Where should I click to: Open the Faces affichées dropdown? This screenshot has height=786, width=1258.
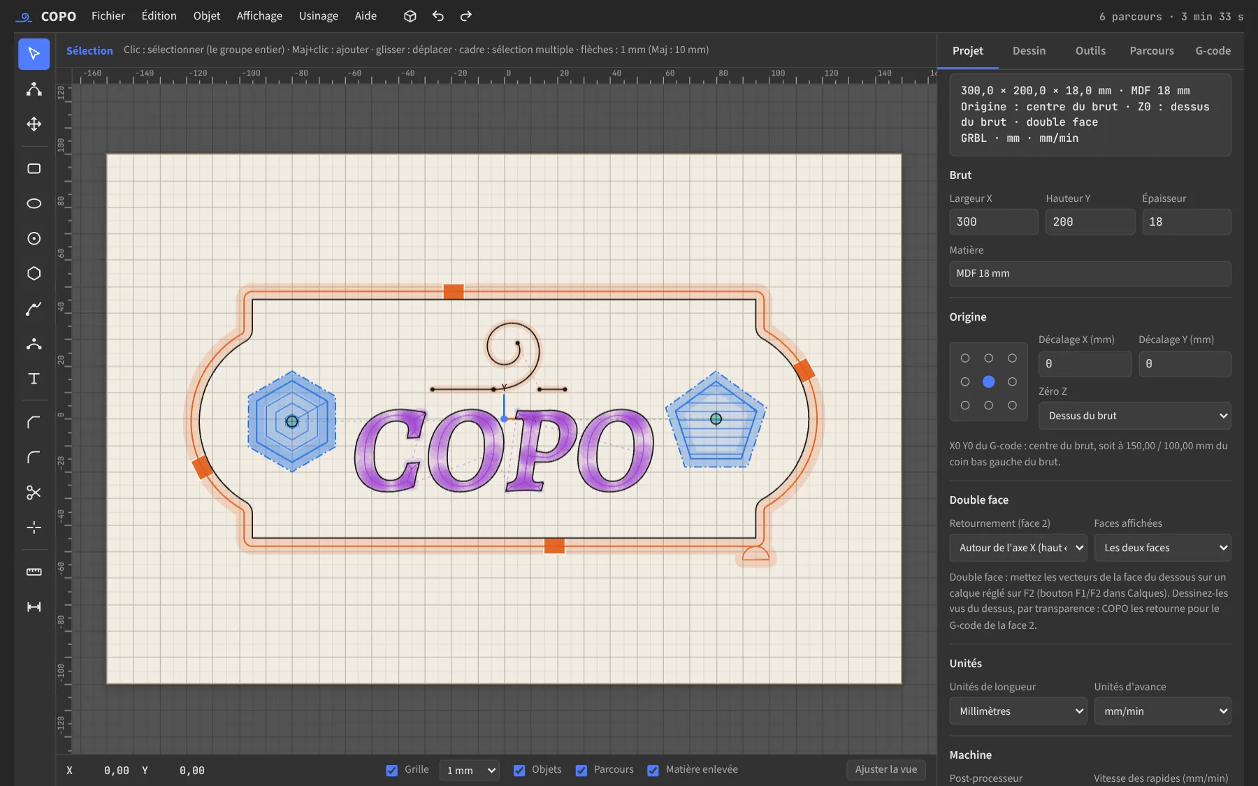[x=1162, y=548]
